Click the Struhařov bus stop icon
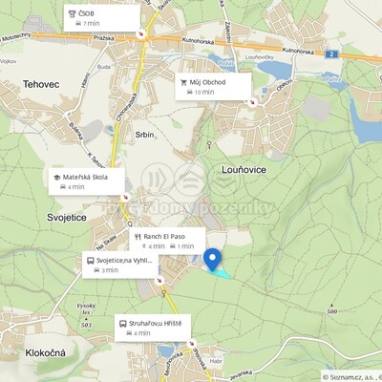 pyautogui.click(x=123, y=324)
